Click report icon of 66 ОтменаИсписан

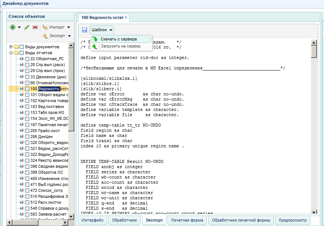[22, 83]
